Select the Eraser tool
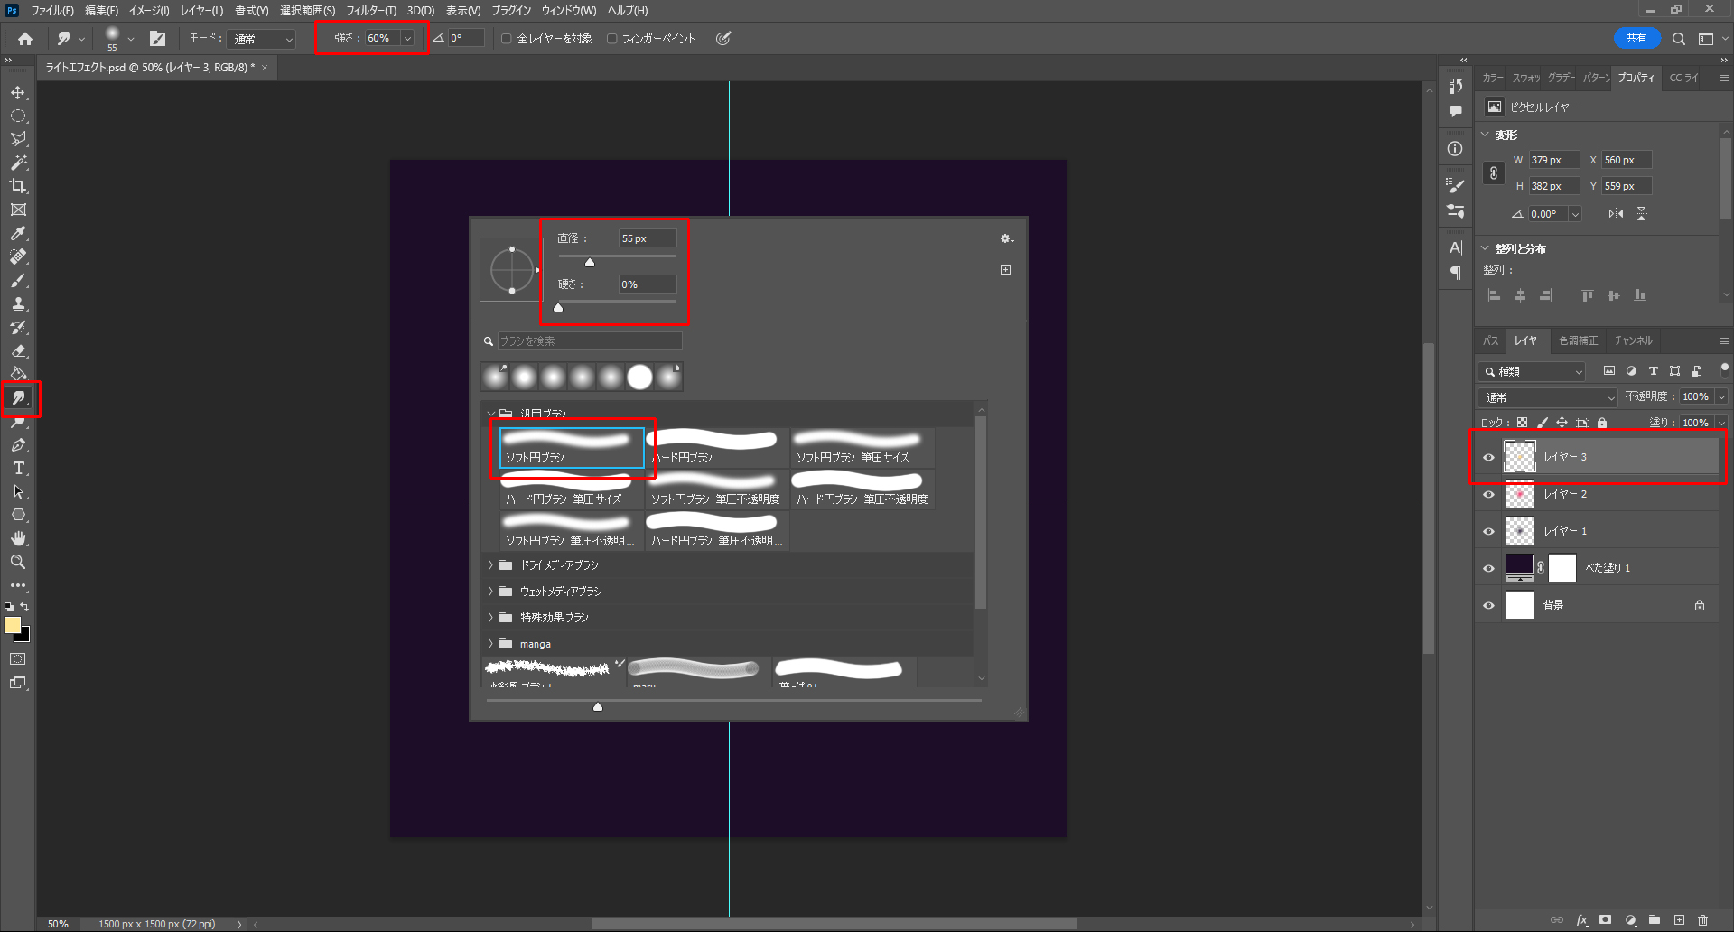This screenshot has height=932, width=1734. [18, 350]
